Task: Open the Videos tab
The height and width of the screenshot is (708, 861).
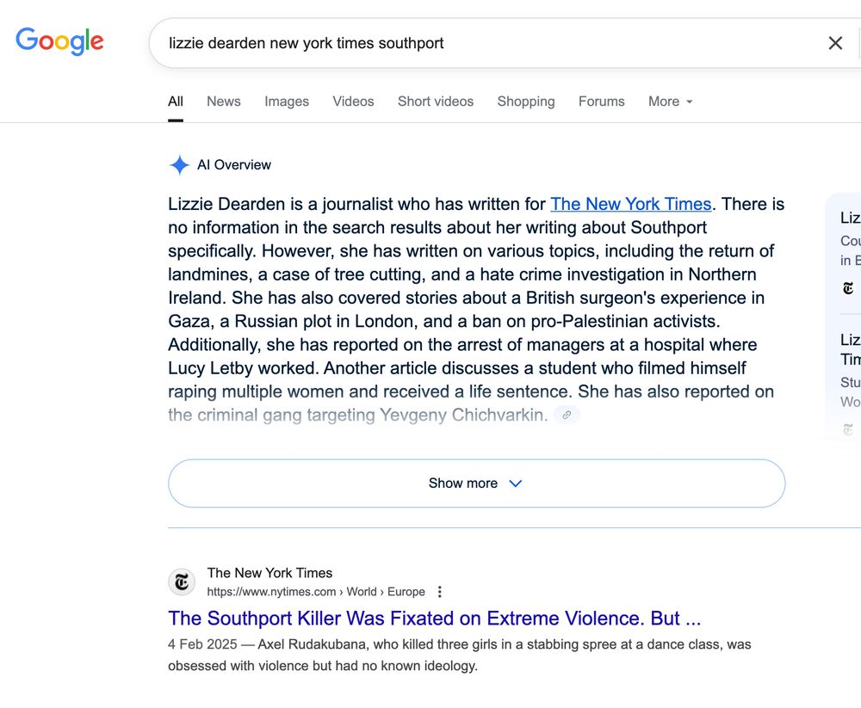Action: click(x=353, y=102)
